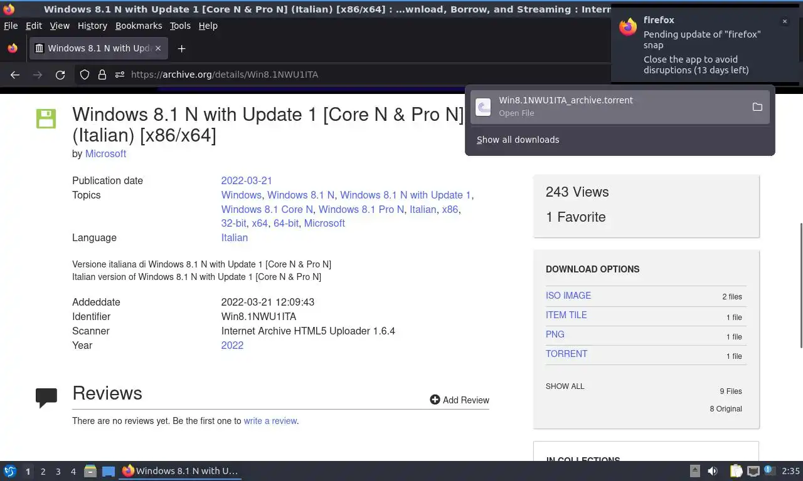
Task: Click the page vertical scrollbar
Action: pos(800,285)
